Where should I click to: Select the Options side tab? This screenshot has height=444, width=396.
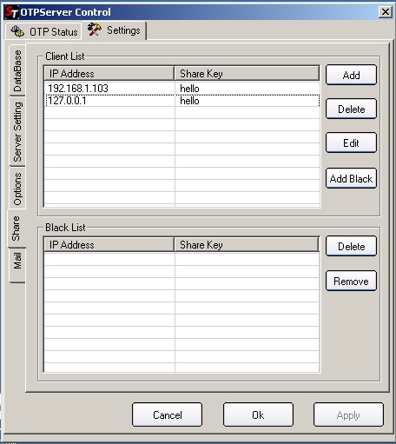(x=17, y=189)
